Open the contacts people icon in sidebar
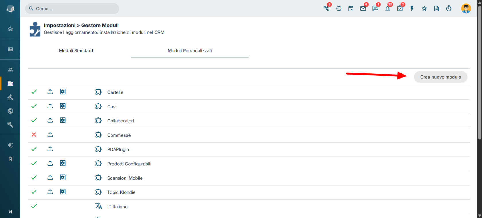This screenshot has height=218, width=482. [x=10, y=70]
